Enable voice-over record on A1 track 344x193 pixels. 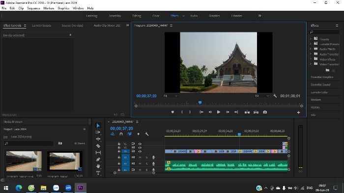tap(153, 157)
